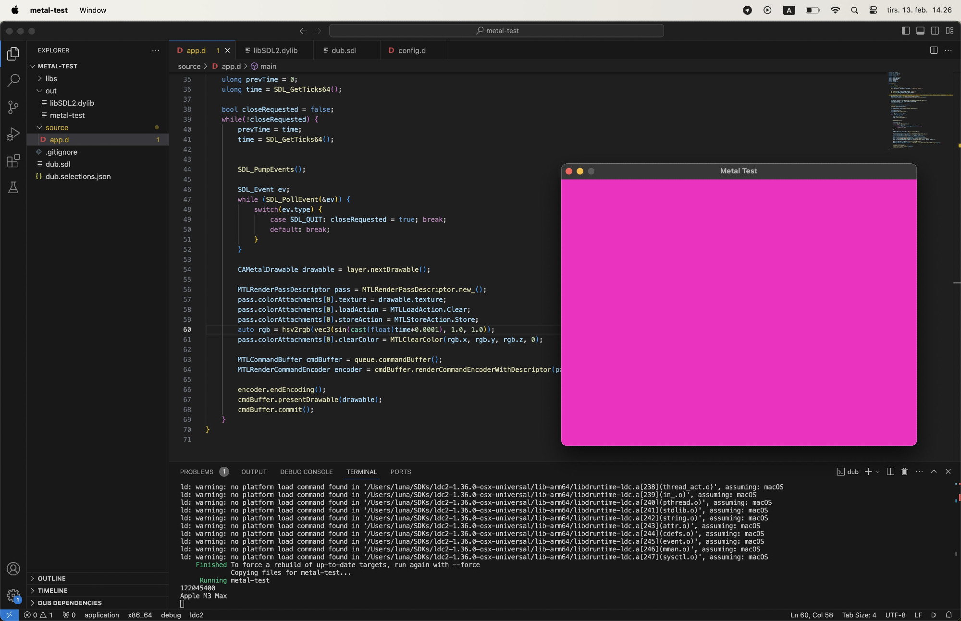Open Extensions view
961x621 pixels.
tap(13, 160)
